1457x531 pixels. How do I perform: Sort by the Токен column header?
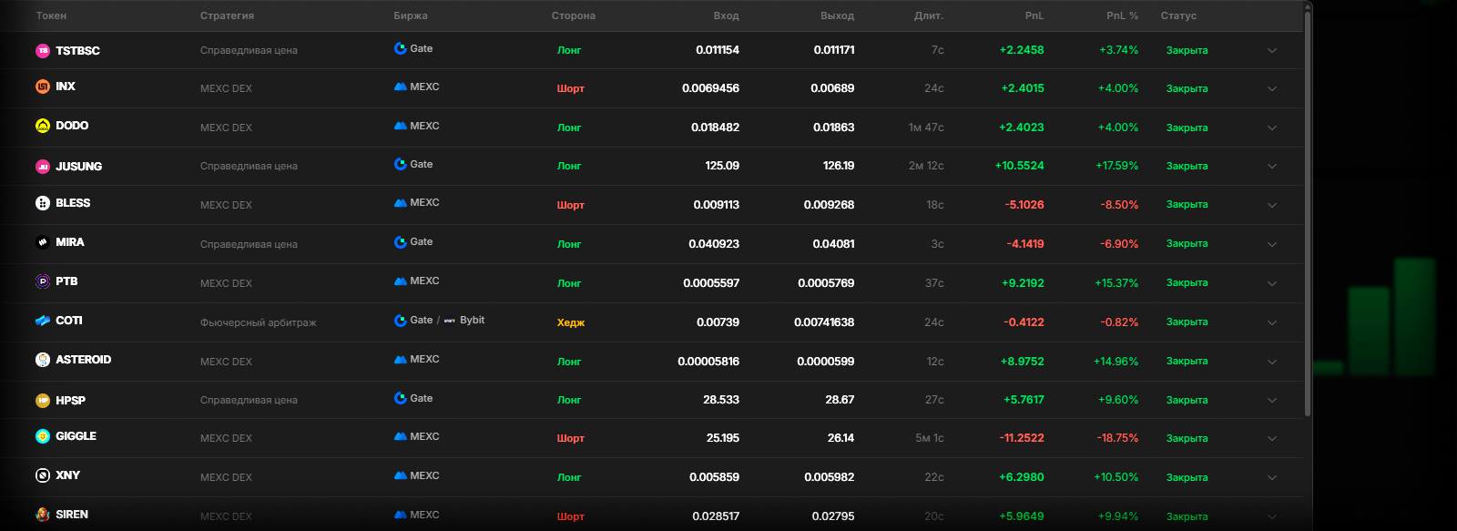point(51,15)
